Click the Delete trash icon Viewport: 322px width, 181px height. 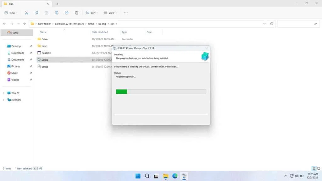[77, 13]
